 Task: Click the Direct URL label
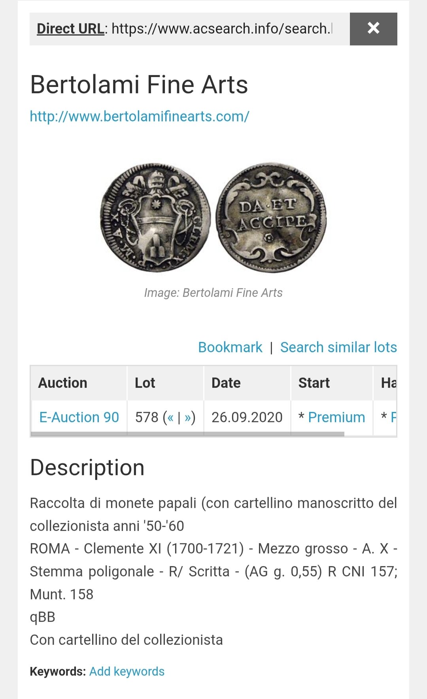70,29
